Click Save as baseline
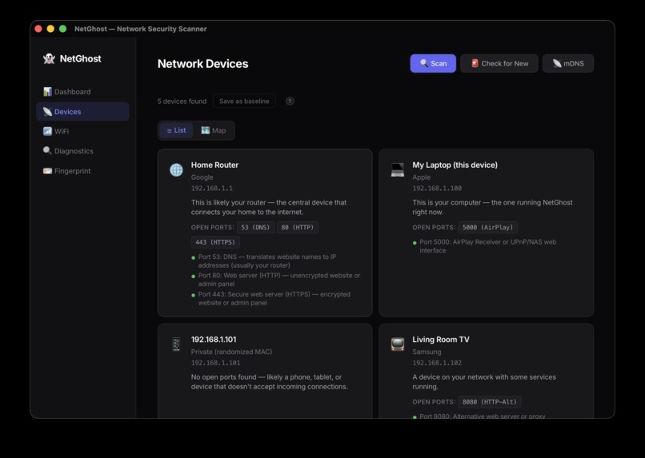The image size is (645, 458). 244,101
